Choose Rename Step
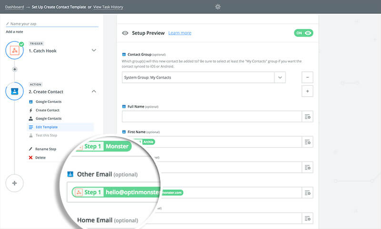 tap(45, 149)
